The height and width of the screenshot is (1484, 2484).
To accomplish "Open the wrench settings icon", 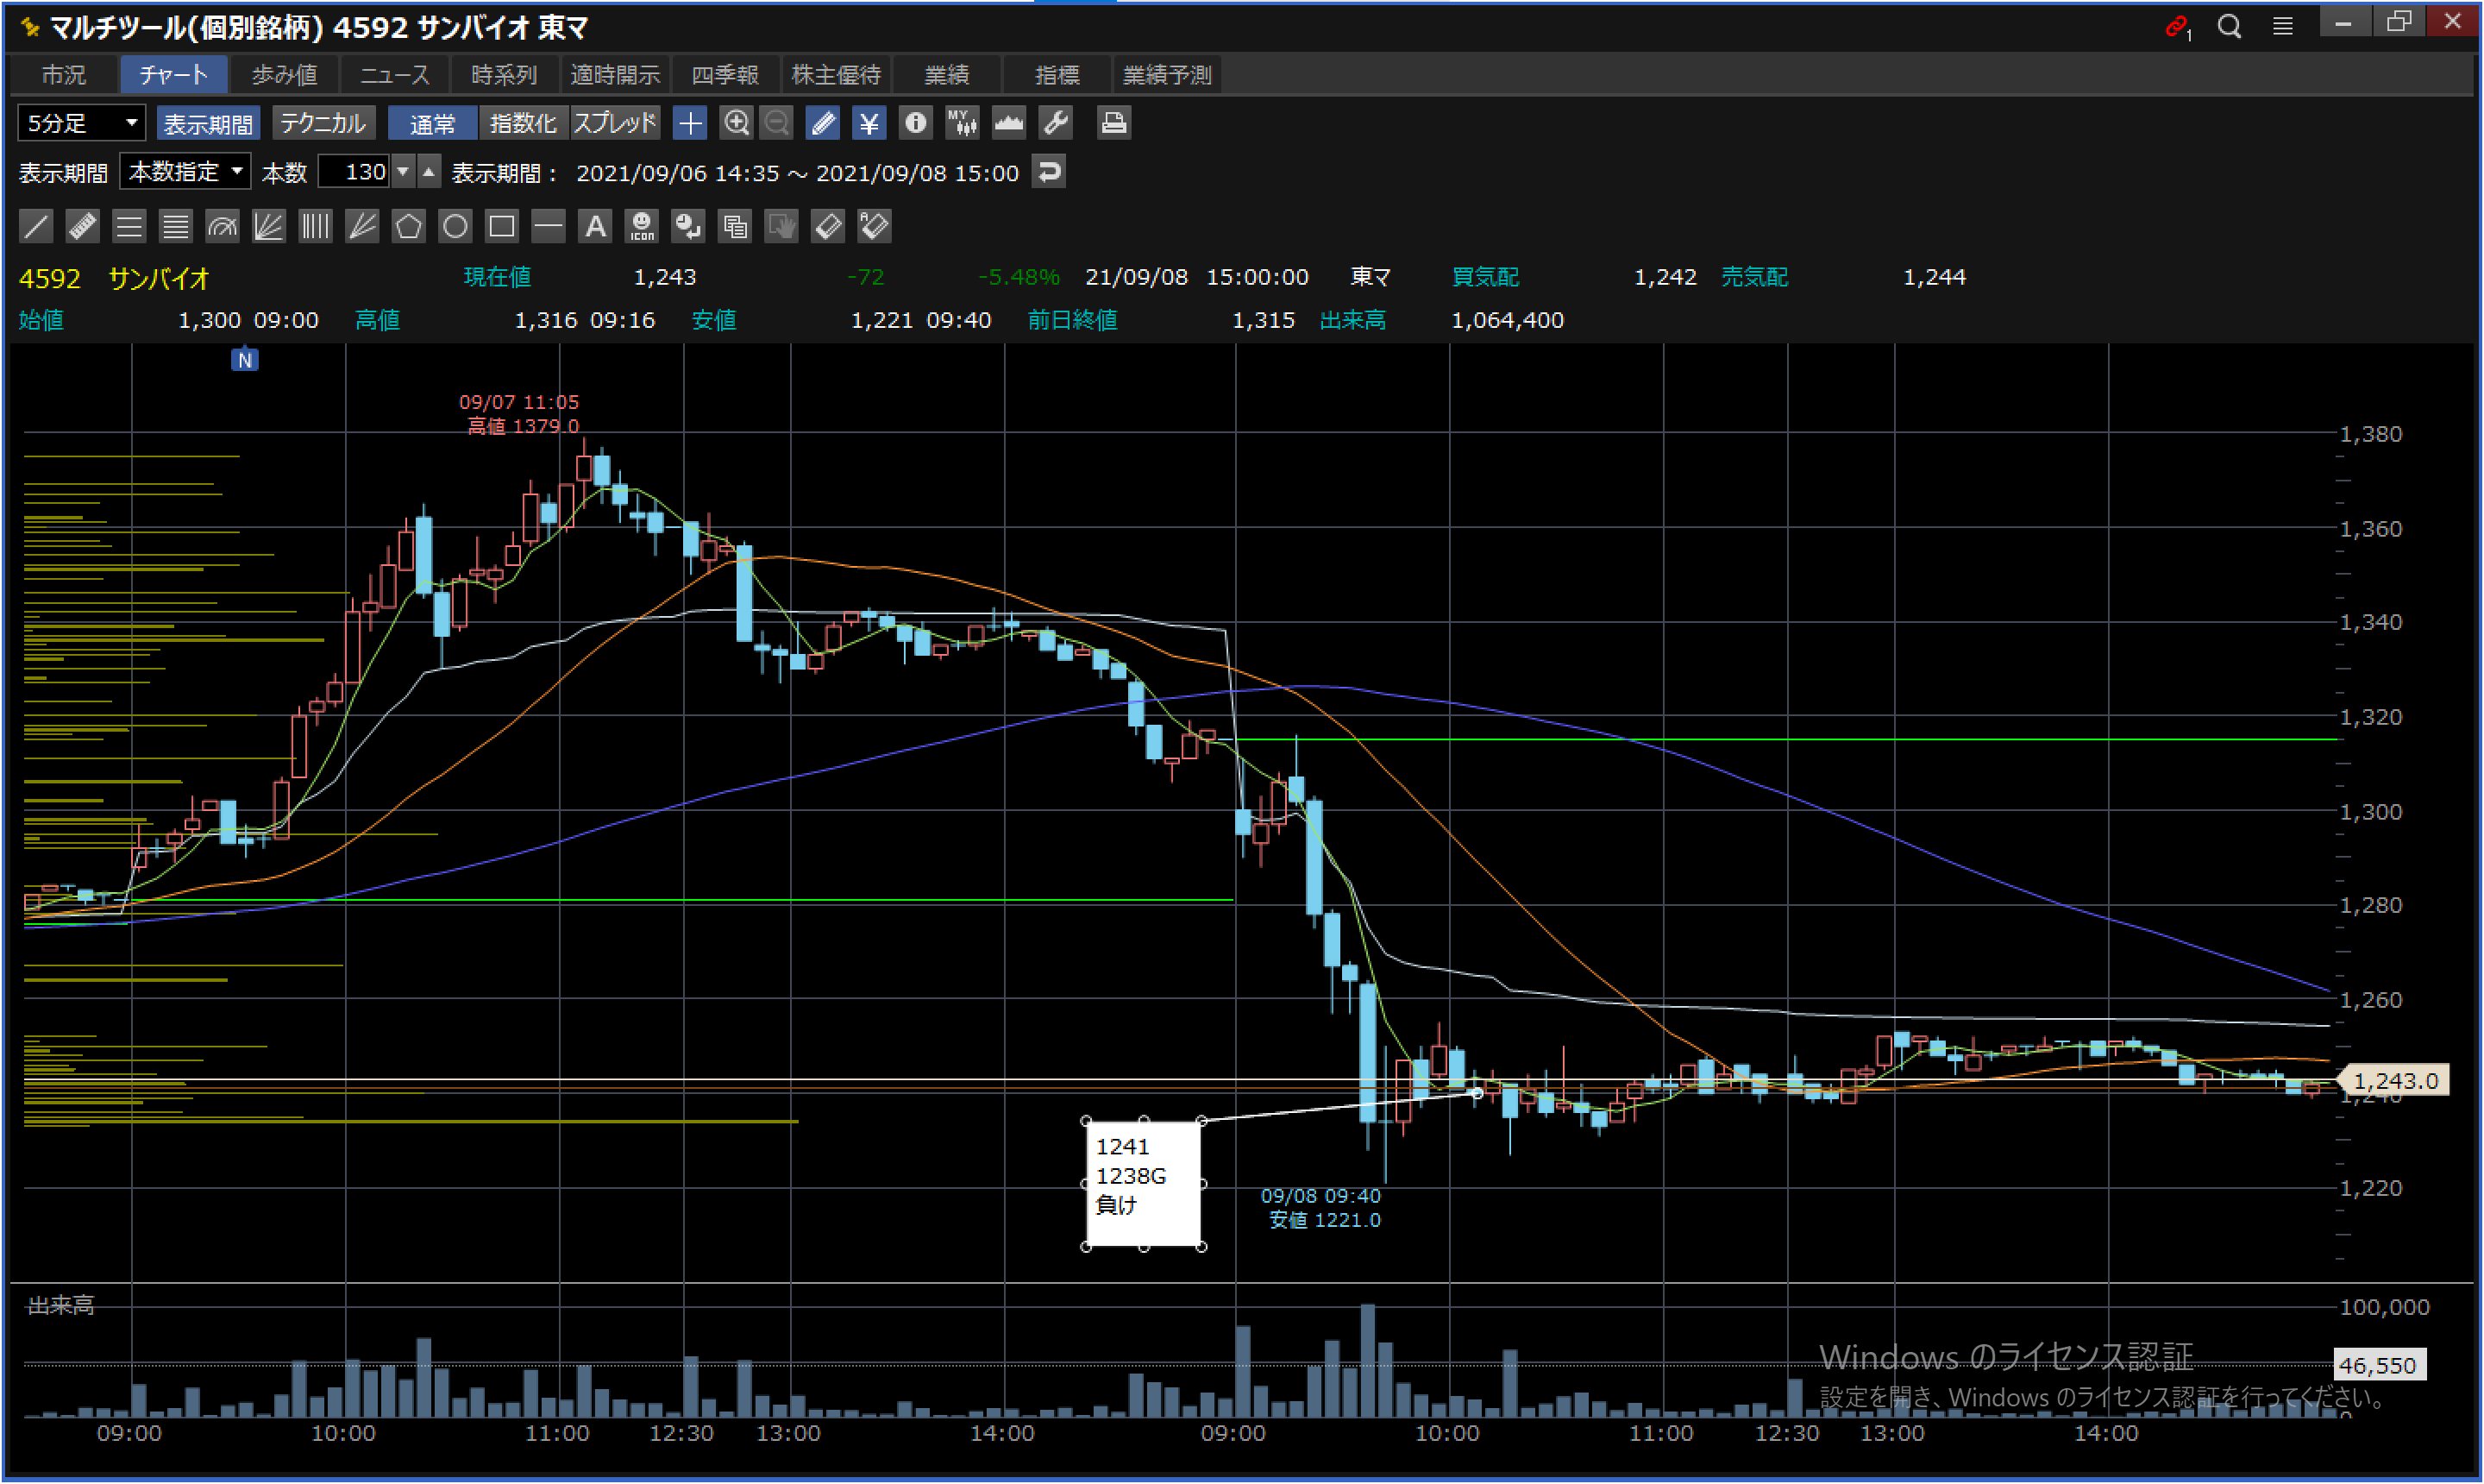I will 1056,123.
